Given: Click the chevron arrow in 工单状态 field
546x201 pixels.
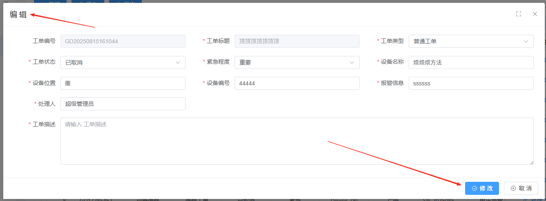Looking at the screenshot, I should coord(178,63).
